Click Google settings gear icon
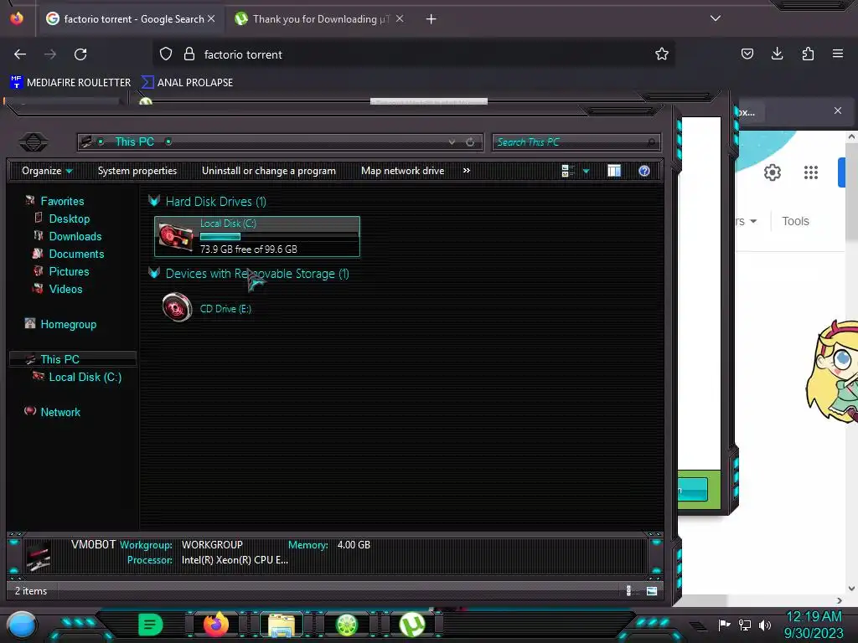858x643 pixels. (772, 172)
